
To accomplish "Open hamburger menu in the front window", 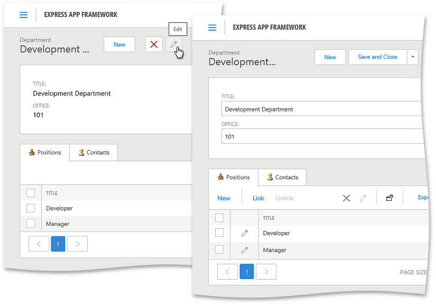I will tap(212, 27).
